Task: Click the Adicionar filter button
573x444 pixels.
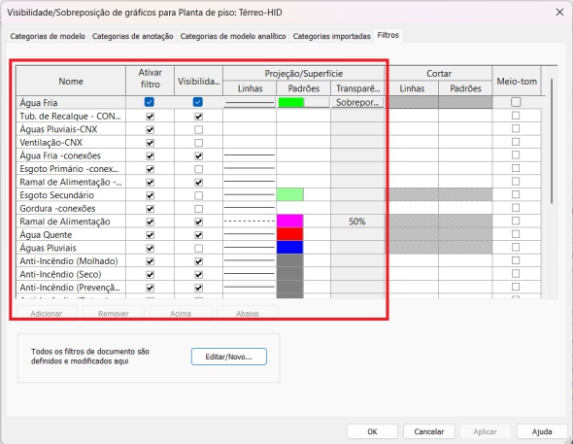Action: click(47, 313)
